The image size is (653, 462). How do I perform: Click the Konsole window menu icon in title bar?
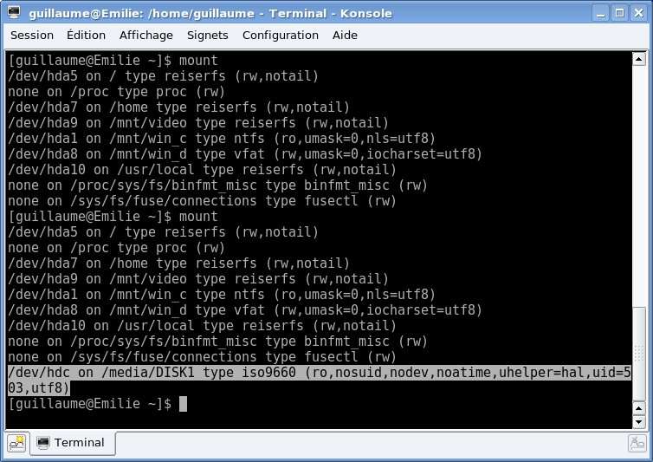pos(14,12)
